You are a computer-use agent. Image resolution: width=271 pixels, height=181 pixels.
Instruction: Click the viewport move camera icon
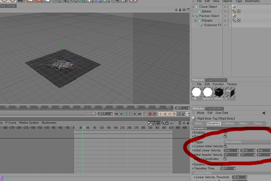(x=176, y=10)
